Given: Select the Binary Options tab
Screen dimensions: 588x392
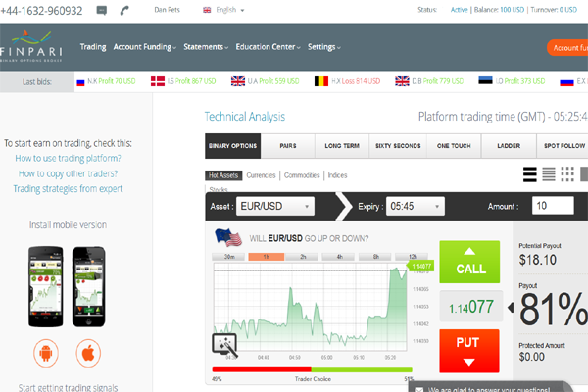Looking at the screenshot, I should (x=233, y=146).
